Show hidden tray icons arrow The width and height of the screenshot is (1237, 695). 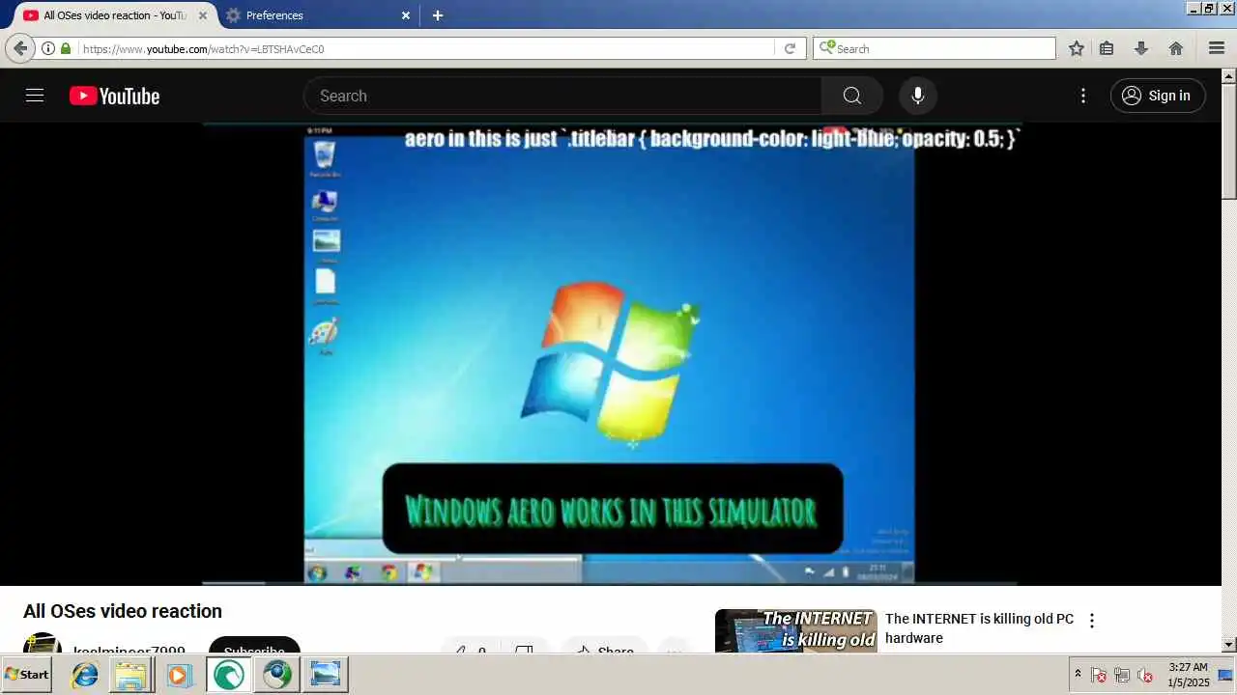point(1079,674)
